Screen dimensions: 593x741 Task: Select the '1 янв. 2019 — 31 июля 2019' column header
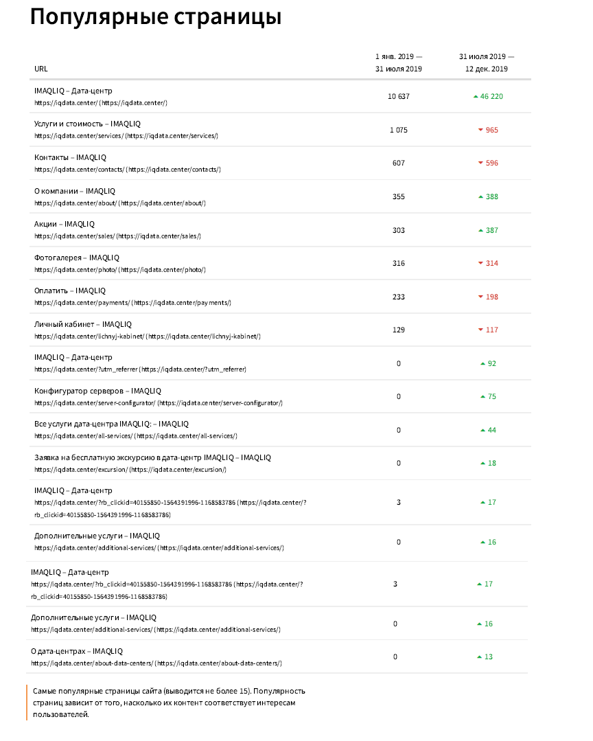click(x=399, y=63)
